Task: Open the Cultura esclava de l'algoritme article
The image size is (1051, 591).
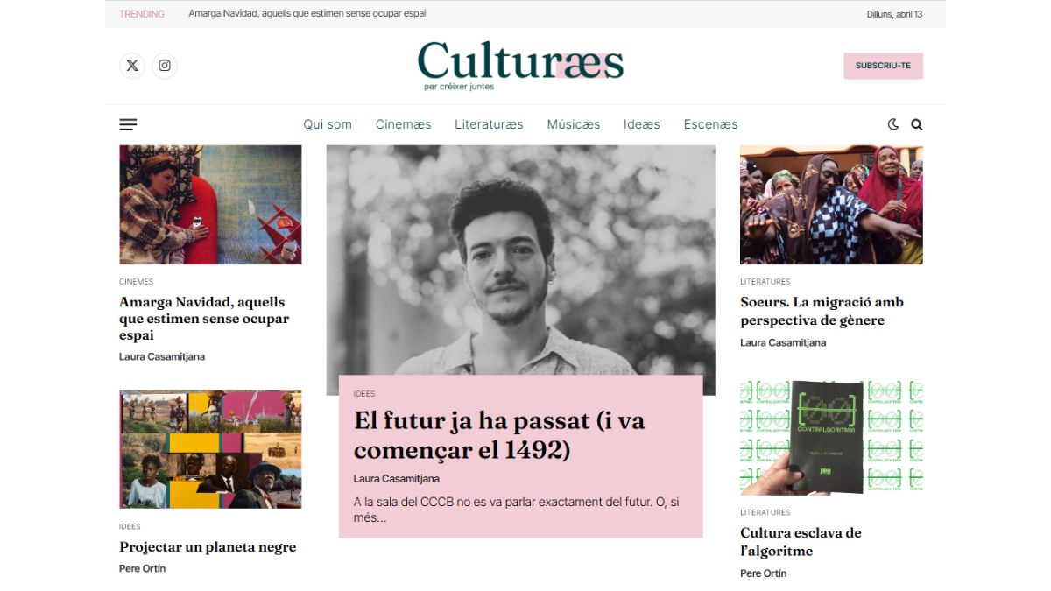Action: [x=801, y=542]
